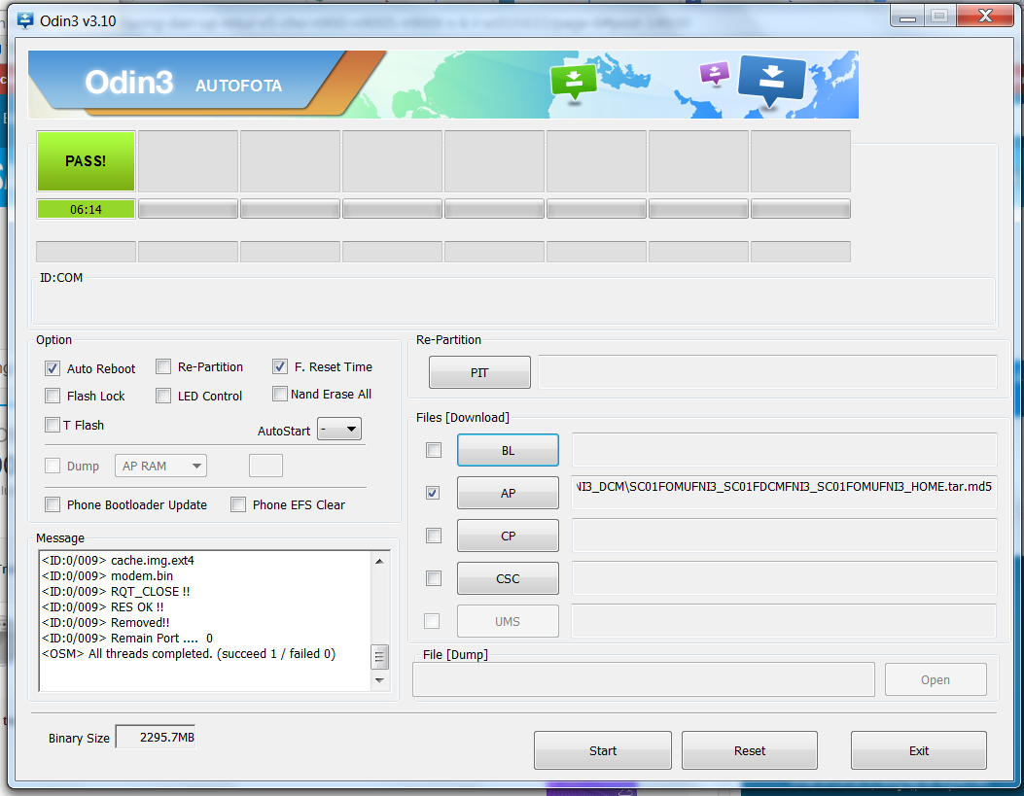1024x796 pixels.
Task: Enable the Phone EFS Clear checkbox
Action: pyautogui.click(x=238, y=504)
